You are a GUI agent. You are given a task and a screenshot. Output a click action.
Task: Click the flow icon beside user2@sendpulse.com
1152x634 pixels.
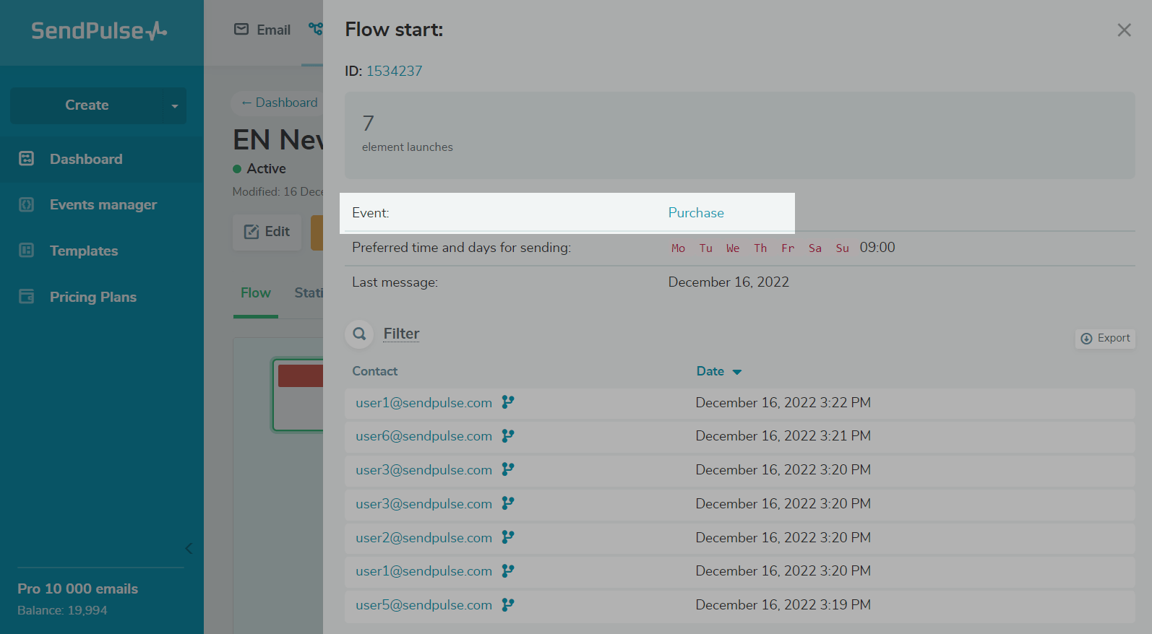coord(508,537)
